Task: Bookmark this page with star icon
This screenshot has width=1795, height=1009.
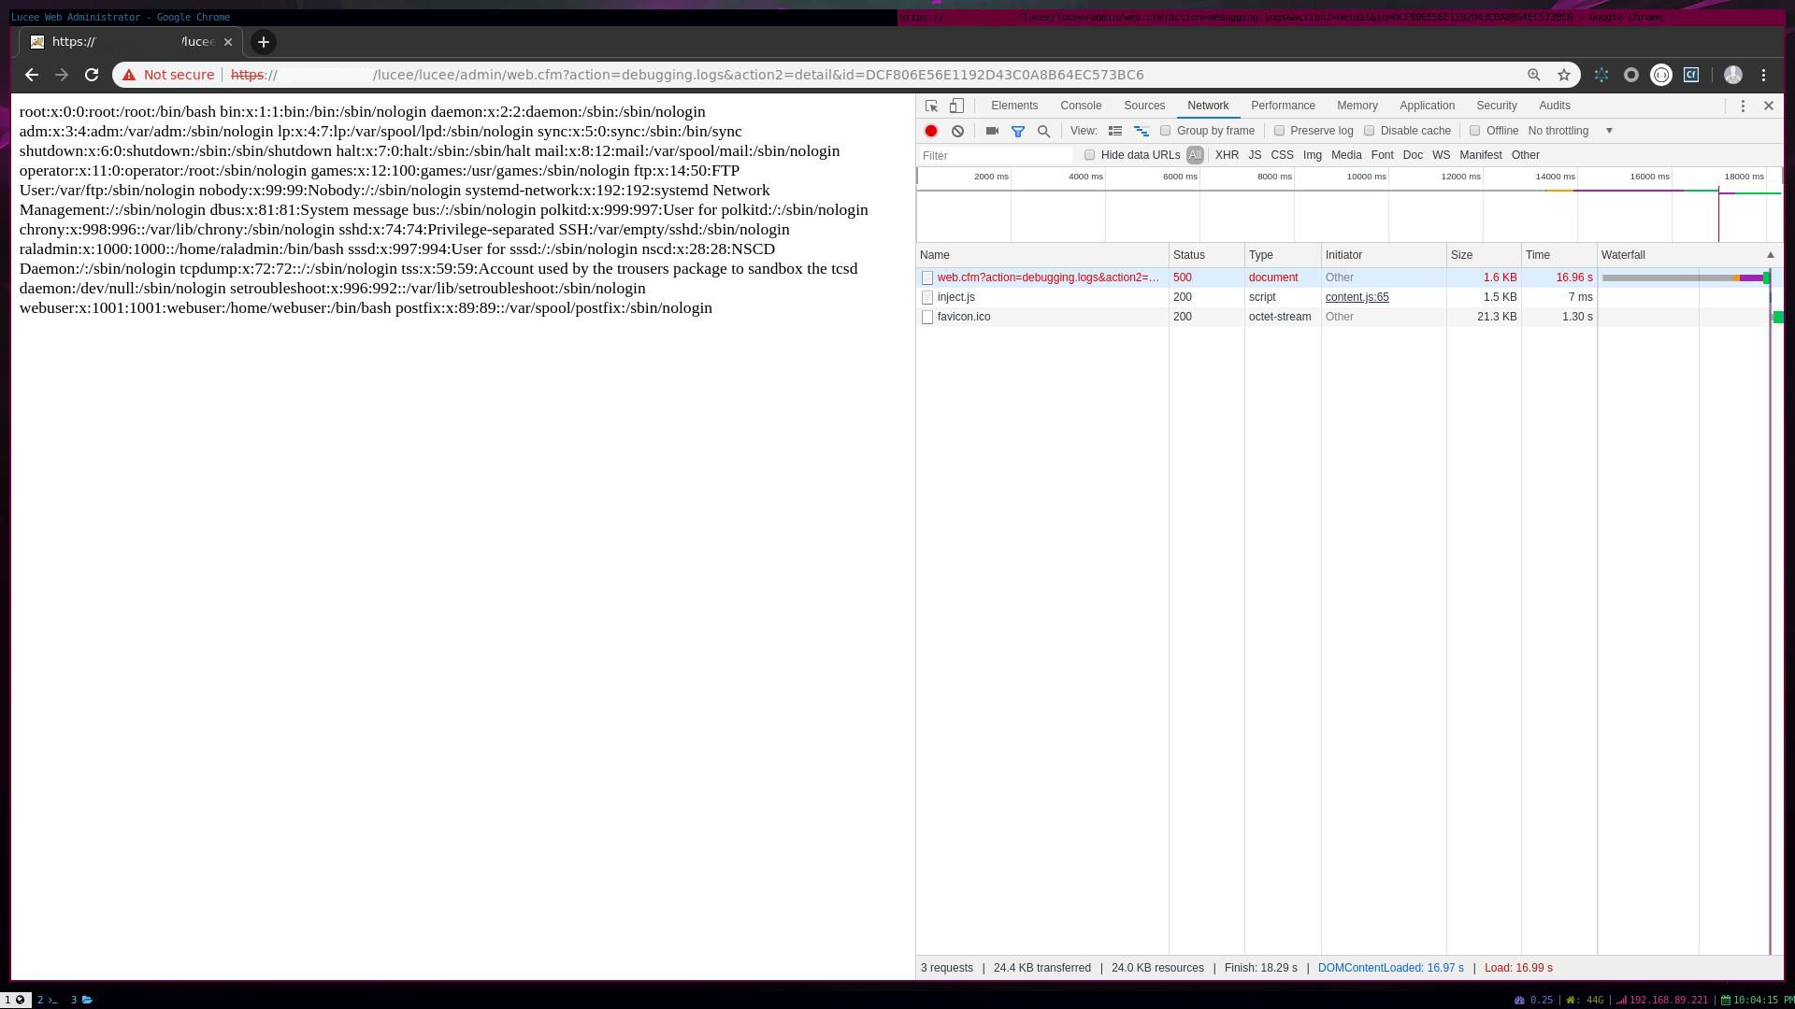Action: (x=1564, y=75)
